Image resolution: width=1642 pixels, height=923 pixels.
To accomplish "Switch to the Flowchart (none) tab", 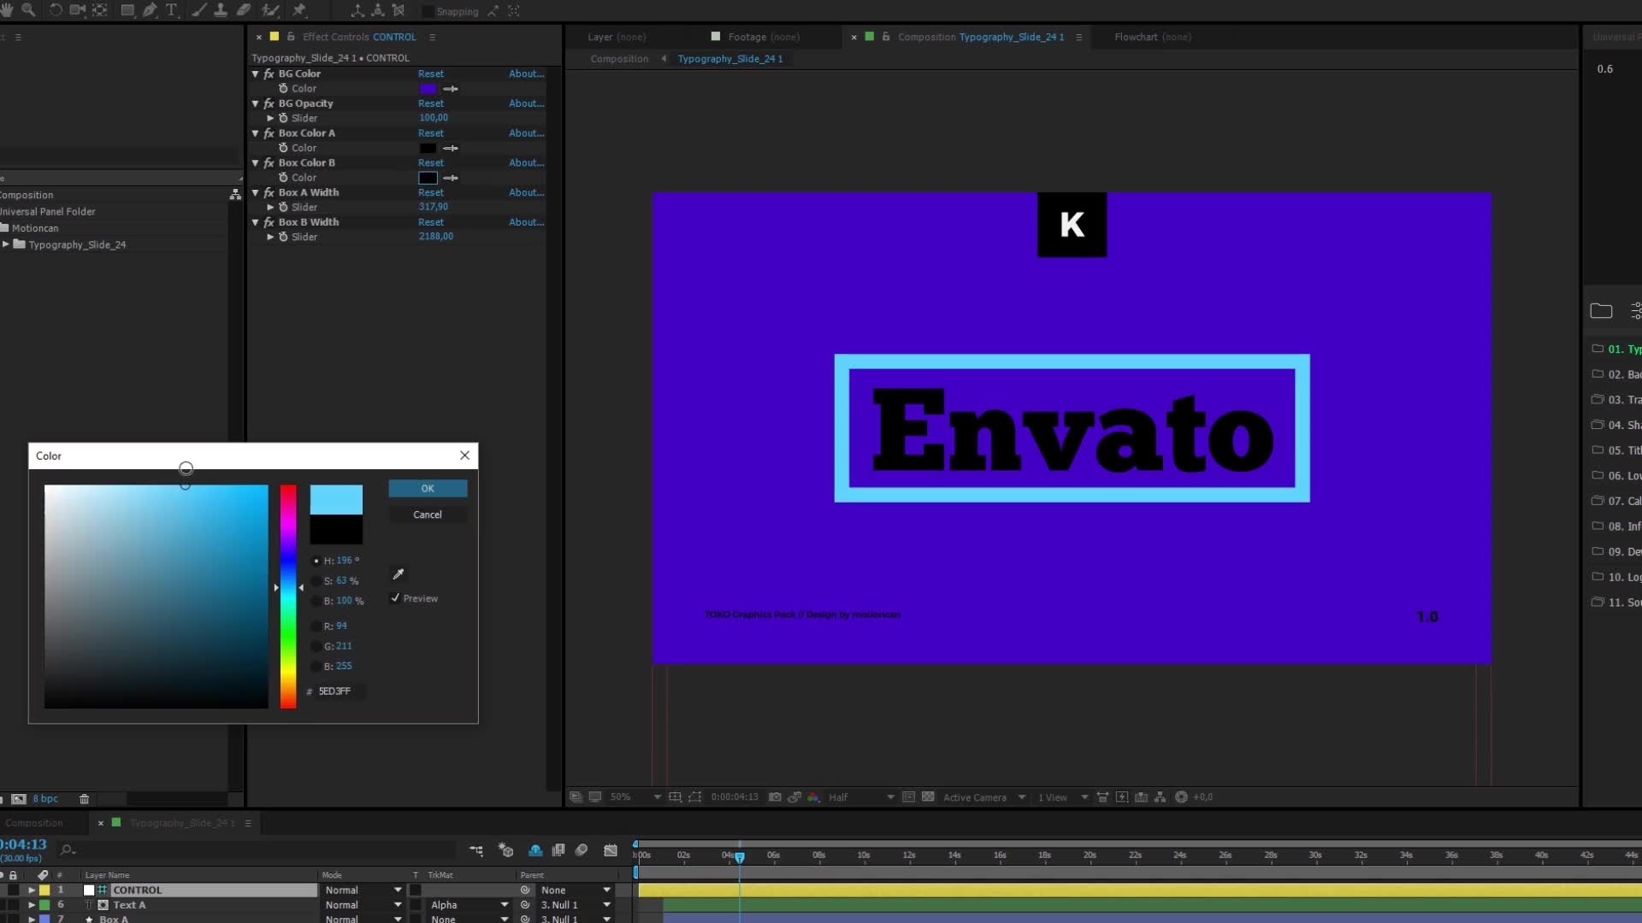I will (1153, 37).
